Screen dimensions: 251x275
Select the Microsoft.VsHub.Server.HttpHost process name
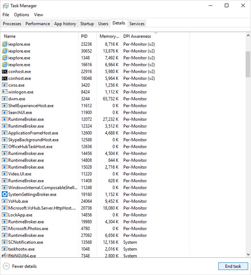[x=42, y=208]
